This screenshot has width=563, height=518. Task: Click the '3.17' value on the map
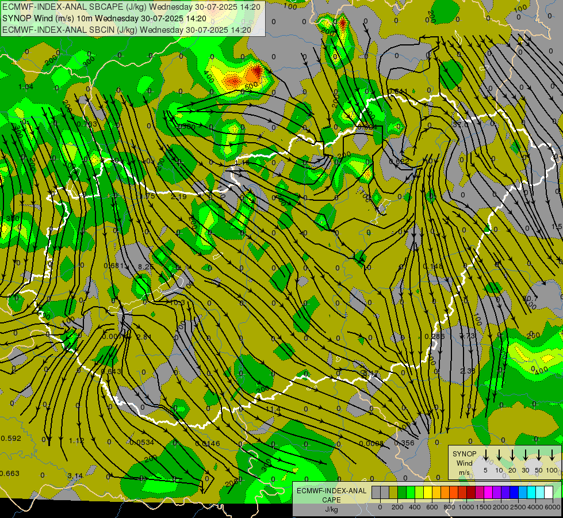[370, 374]
